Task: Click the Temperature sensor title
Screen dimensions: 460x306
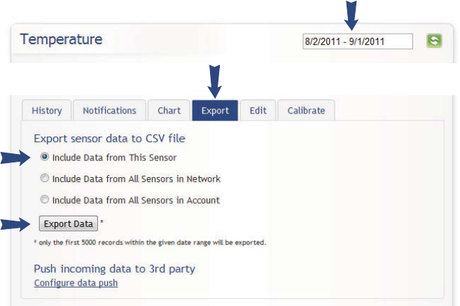Action: click(62, 39)
